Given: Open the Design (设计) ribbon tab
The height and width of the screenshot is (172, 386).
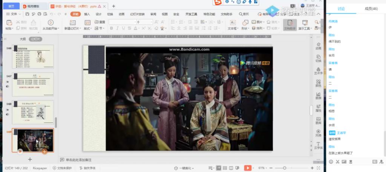Looking at the screenshot, I should coord(98,14).
